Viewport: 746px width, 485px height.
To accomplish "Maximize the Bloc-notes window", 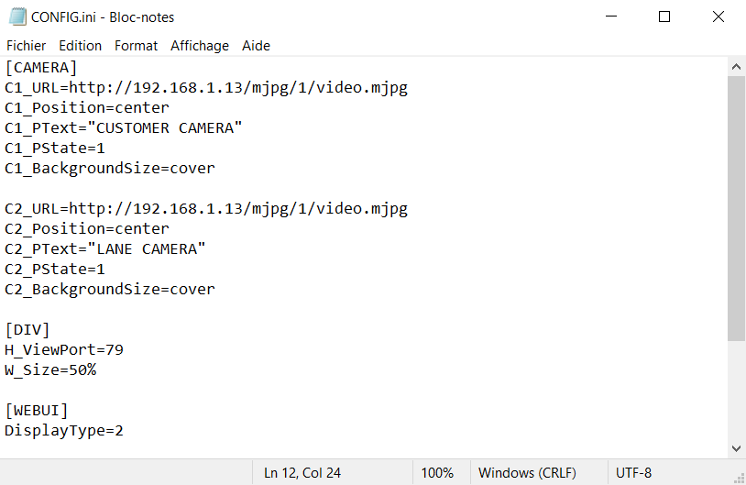I will coord(664,17).
